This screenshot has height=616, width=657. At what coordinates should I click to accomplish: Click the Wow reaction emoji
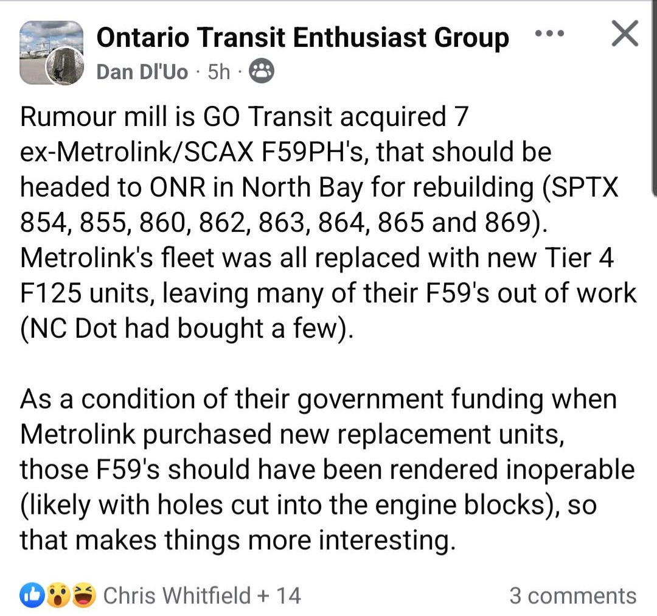(x=57, y=595)
